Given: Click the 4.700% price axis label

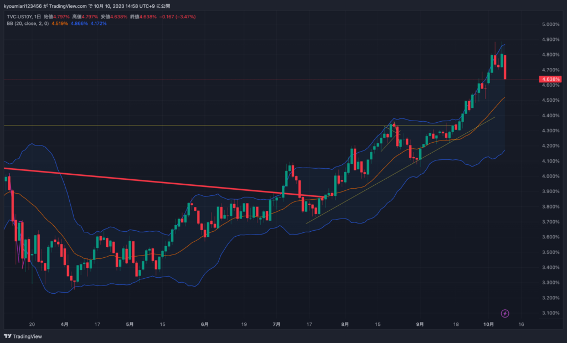Looking at the screenshot, I should [x=551, y=70].
